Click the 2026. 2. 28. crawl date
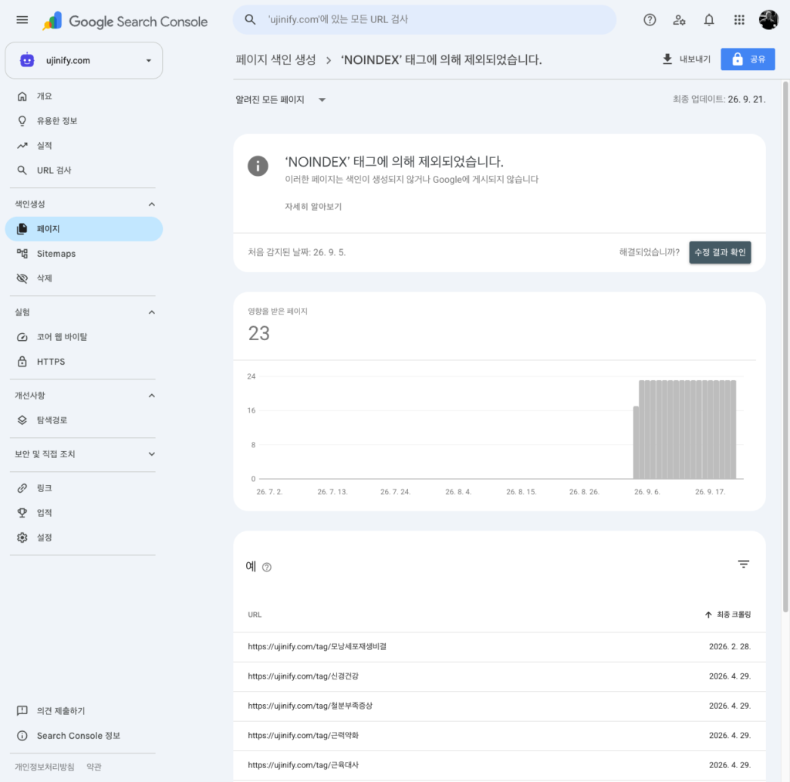This screenshot has height=782, width=790. tap(730, 647)
